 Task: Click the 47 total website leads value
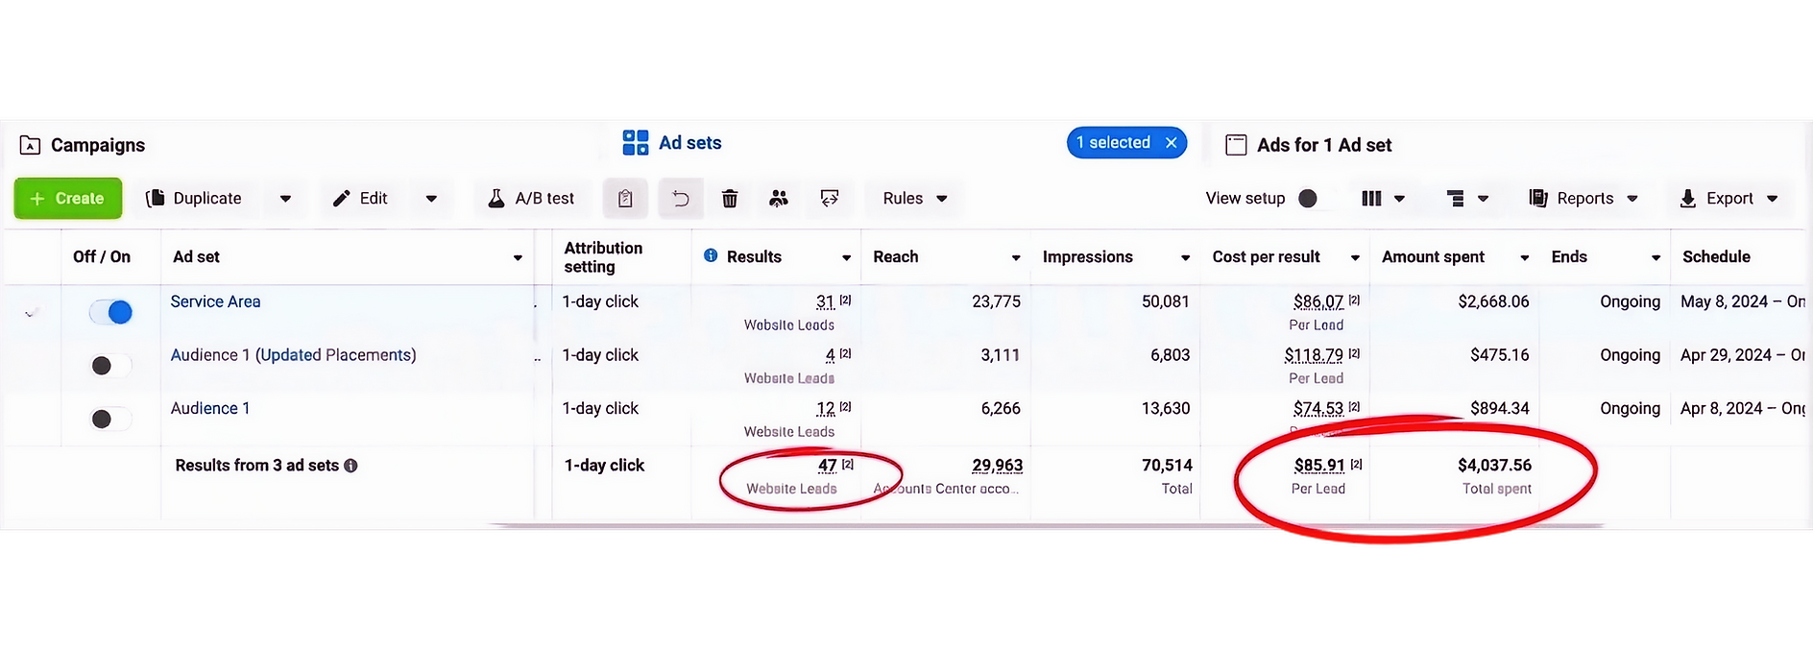click(828, 466)
